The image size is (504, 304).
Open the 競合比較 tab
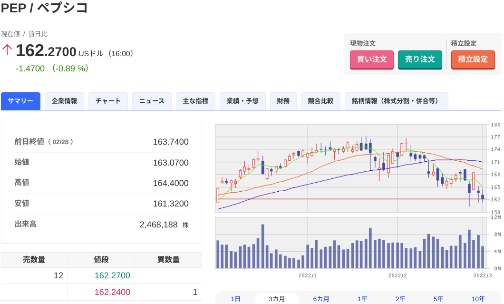320,101
